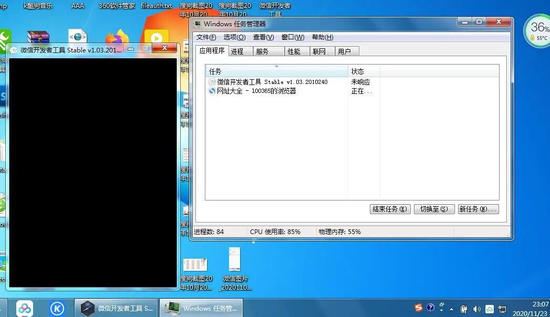Switch to the 性能 tab
Viewport: 550px width, 317px height.
tap(297, 51)
